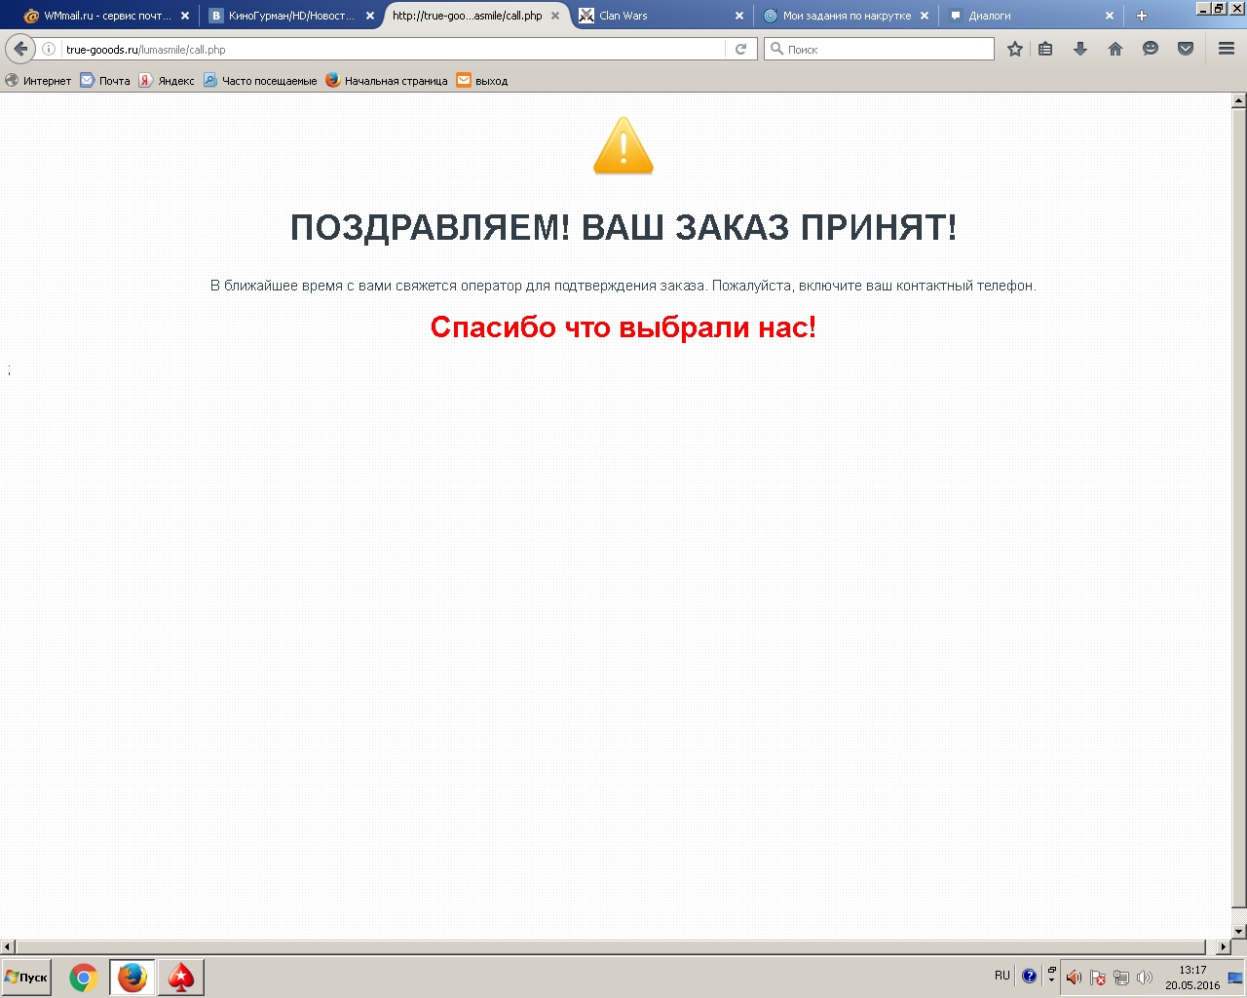Open the Пуск start menu
This screenshot has width=1247, height=998.
click(x=26, y=977)
